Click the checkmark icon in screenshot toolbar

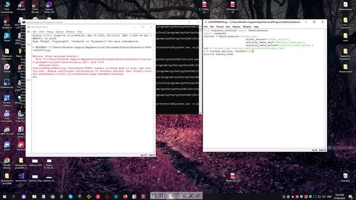(x=198, y=195)
